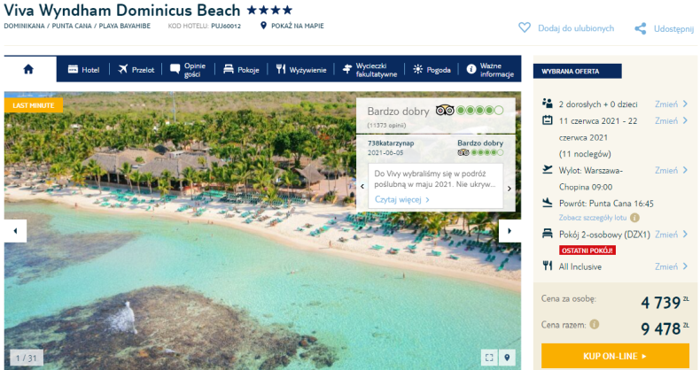Open fullscreen photo view icon
The image size is (700, 370).
pos(489,358)
